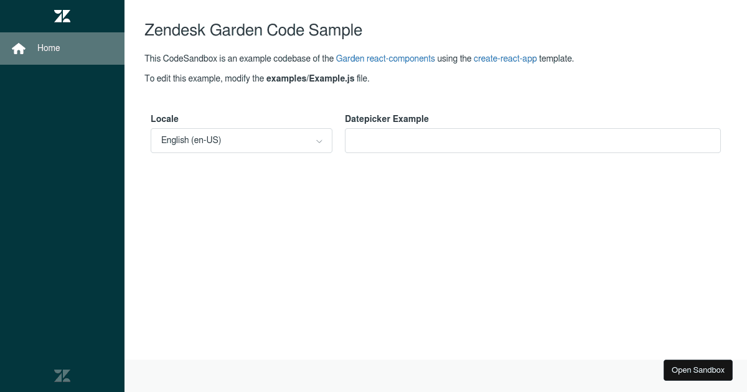Open the Garden react-components link
Viewport: 747px width, 392px height.
[385, 58]
